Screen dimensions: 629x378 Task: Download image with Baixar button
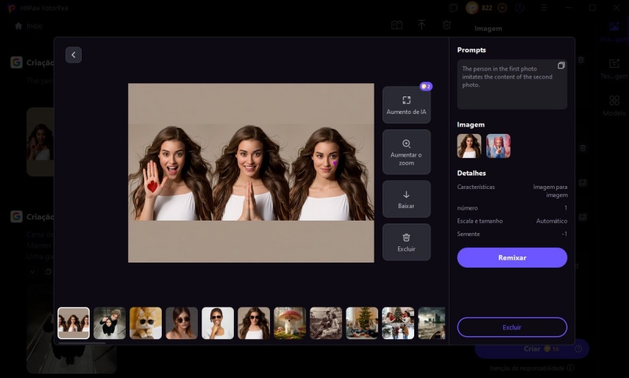406,199
